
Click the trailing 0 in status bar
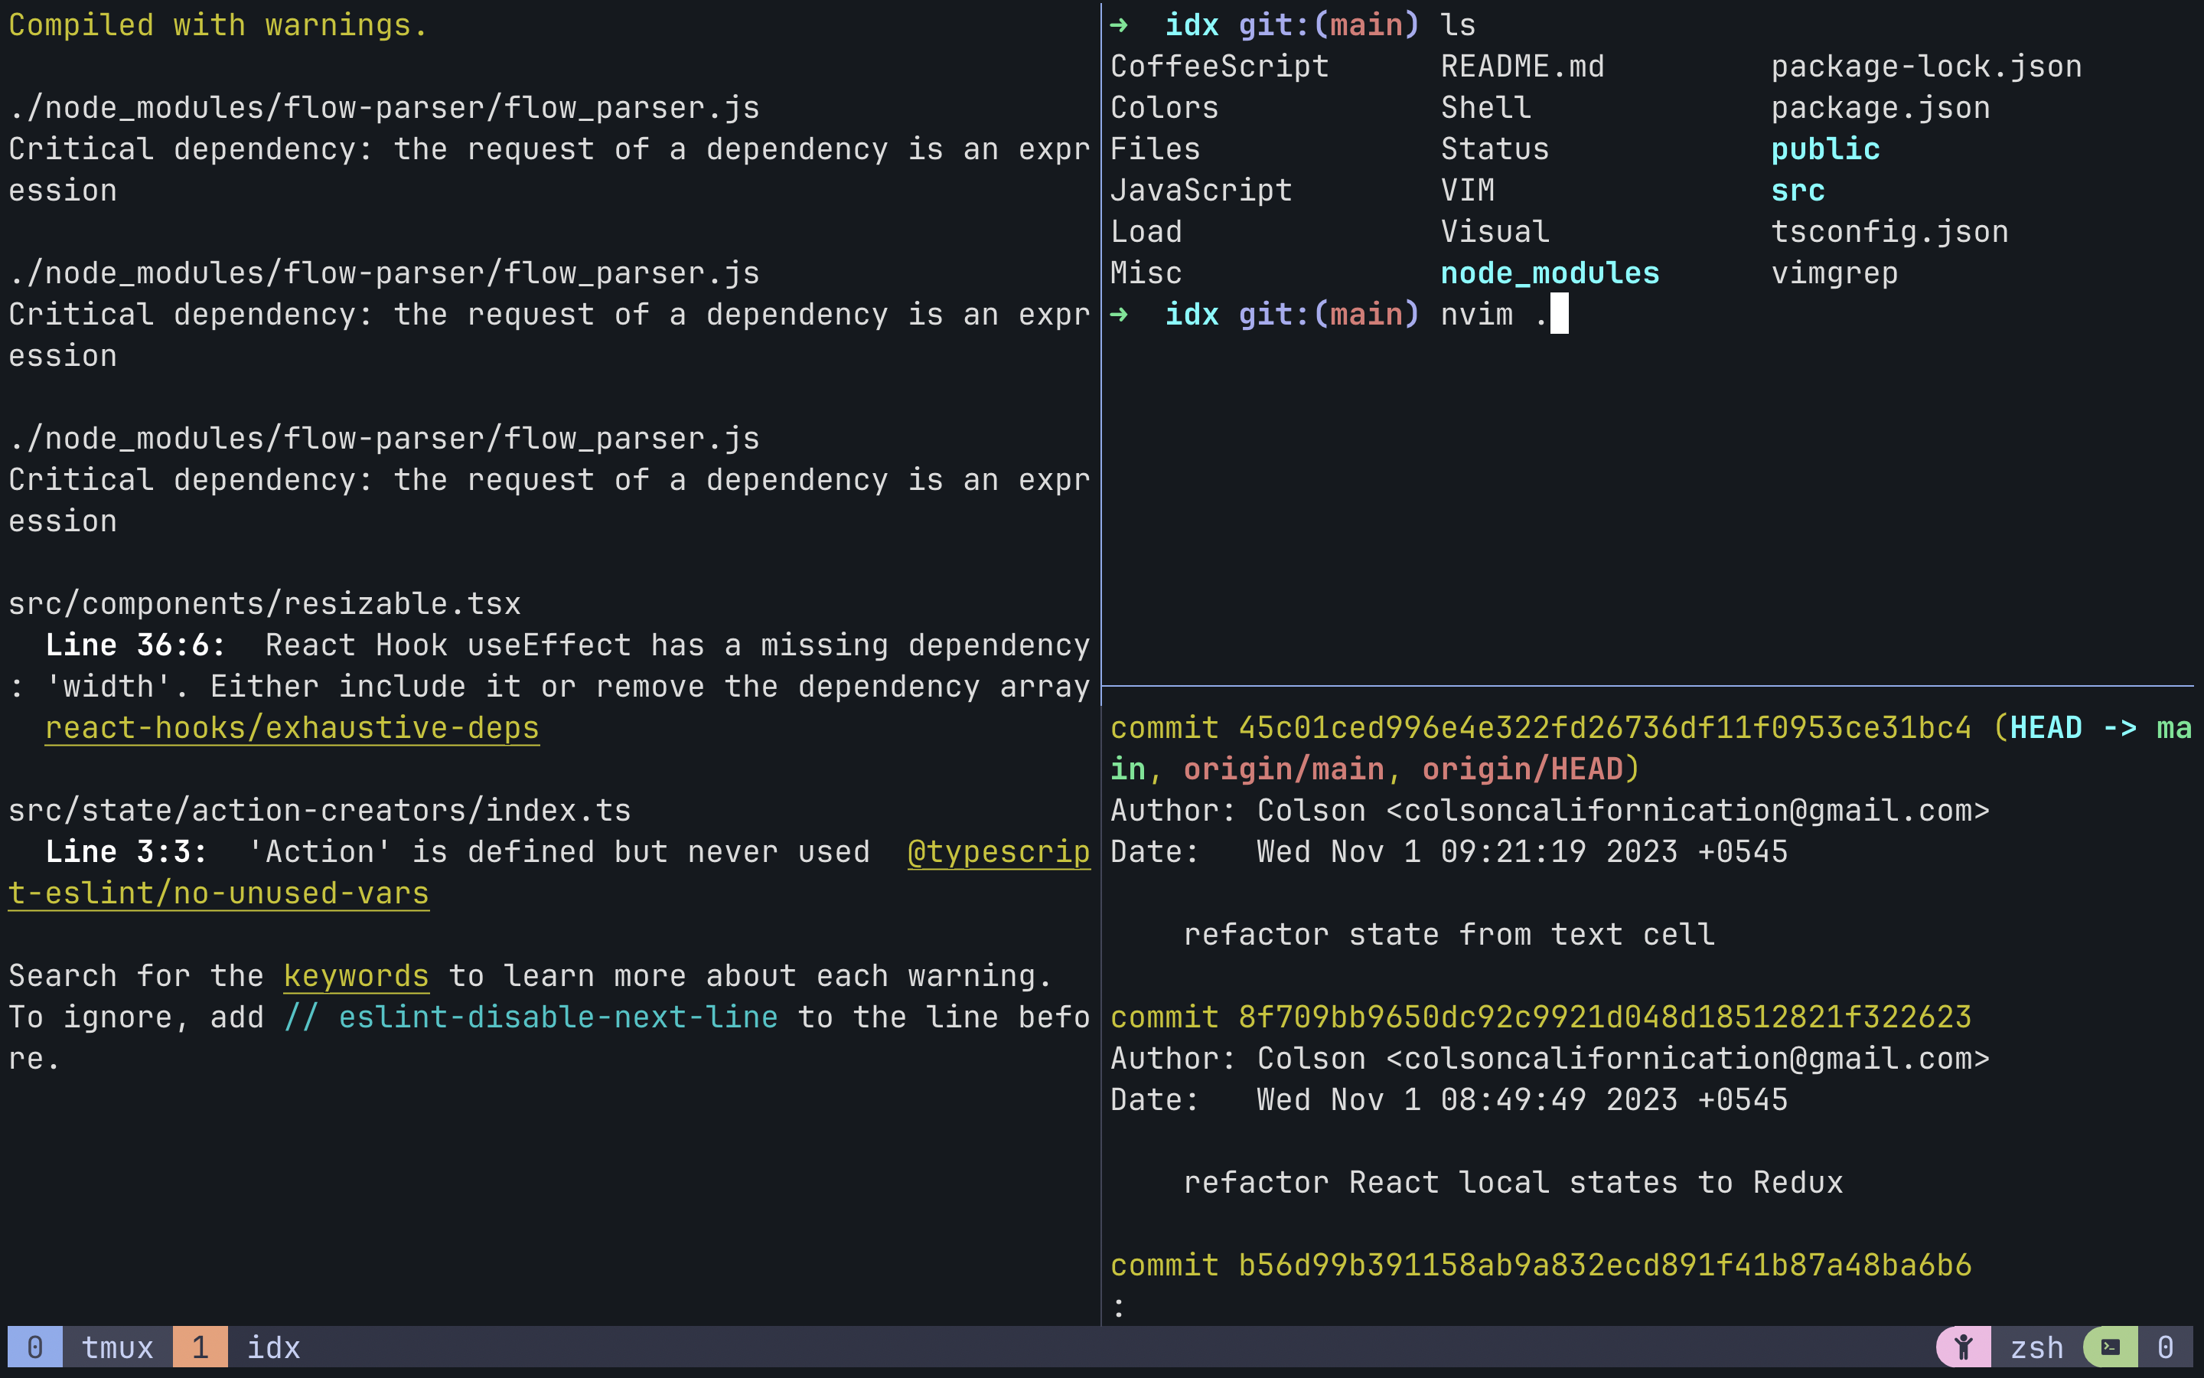2166,1347
